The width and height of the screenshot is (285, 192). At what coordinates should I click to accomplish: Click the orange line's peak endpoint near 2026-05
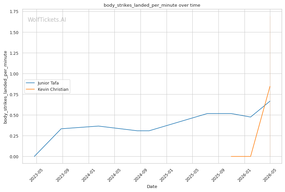tap(270, 86)
